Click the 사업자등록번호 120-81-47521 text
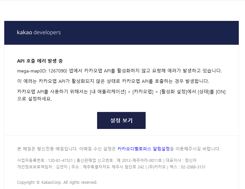Viewport: 245px width, 189px height. pos(45,160)
